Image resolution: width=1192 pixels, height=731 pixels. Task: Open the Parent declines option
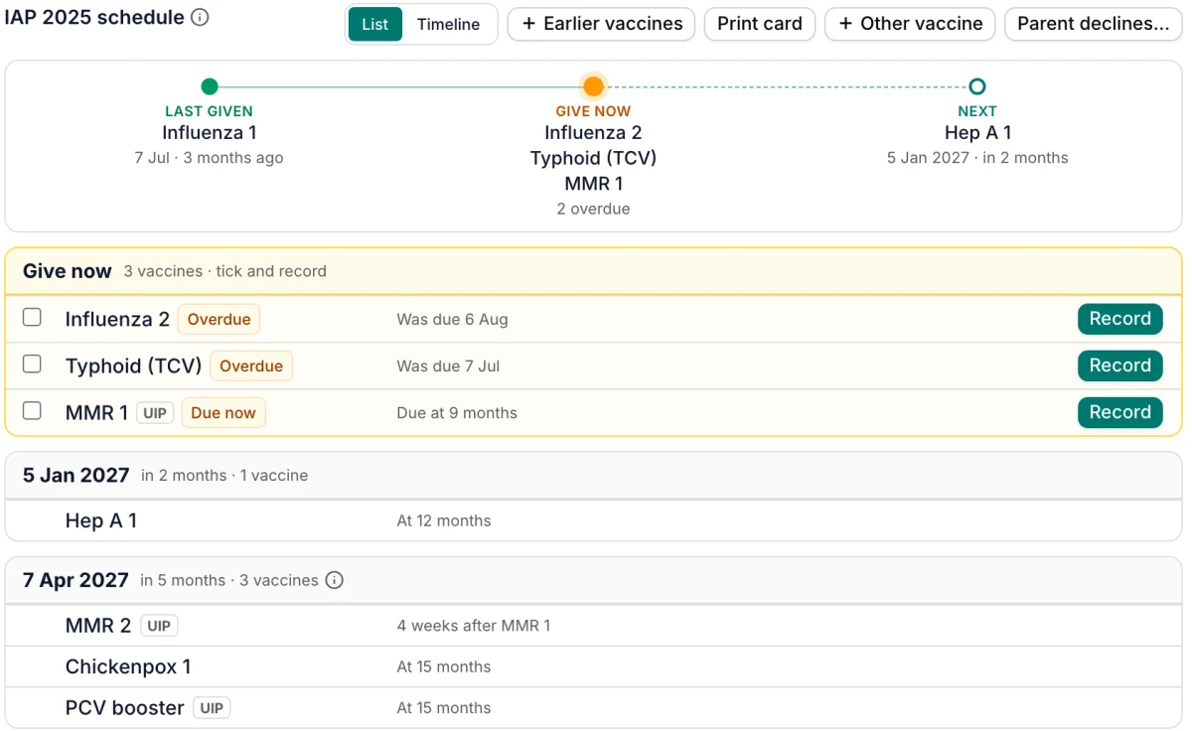pos(1093,24)
